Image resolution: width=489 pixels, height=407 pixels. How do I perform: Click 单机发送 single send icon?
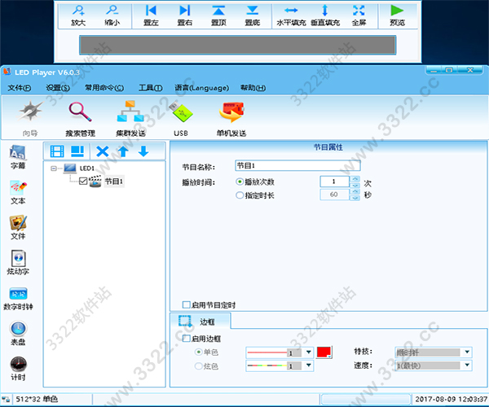click(x=231, y=118)
